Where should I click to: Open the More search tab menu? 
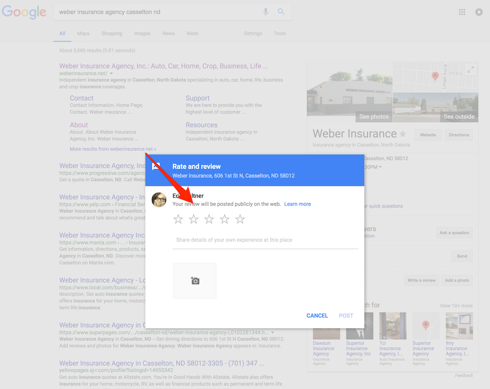193,33
